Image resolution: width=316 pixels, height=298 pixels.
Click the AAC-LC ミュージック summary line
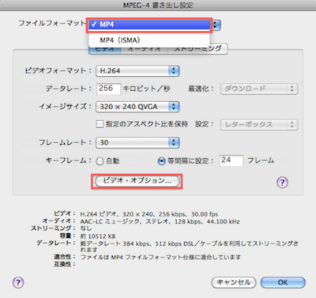(x=160, y=221)
